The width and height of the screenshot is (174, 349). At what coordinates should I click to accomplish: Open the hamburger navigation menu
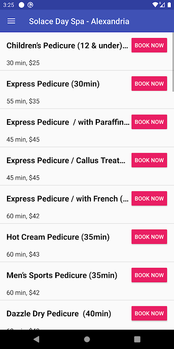(11, 21)
